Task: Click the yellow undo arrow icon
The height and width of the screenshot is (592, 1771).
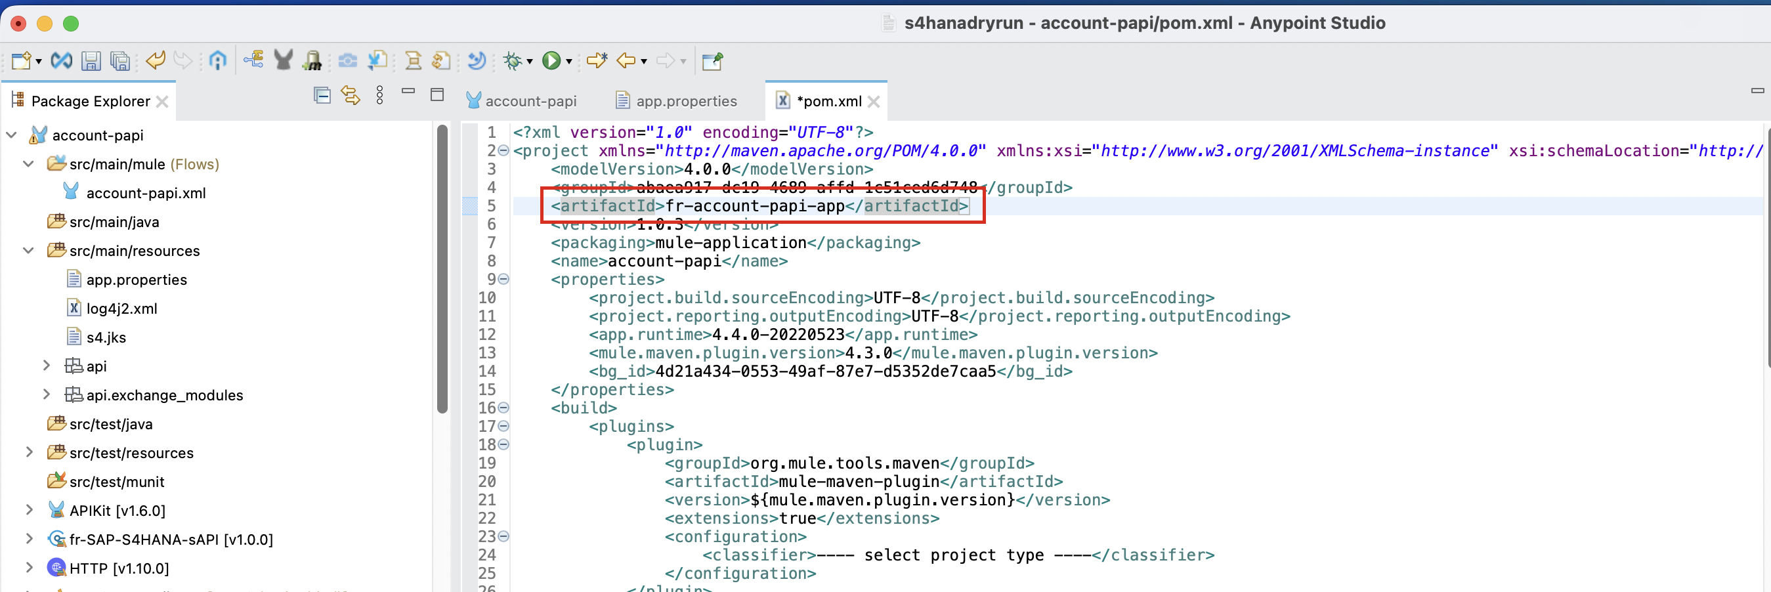Action: [156, 61]
